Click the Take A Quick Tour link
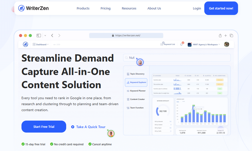The image size is (252, 151). [88, 127]
